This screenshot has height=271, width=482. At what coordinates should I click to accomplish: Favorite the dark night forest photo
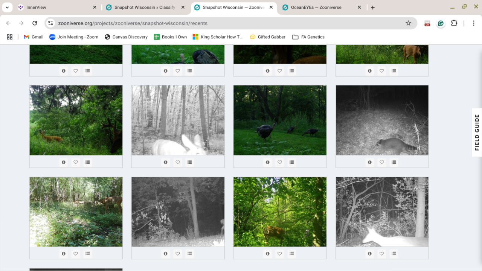(178, 254)
